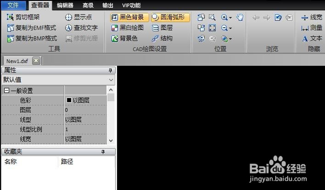Switch to the 查看器 viewer tab
This screenshot has height=190, width=325.
pos(40,5)
